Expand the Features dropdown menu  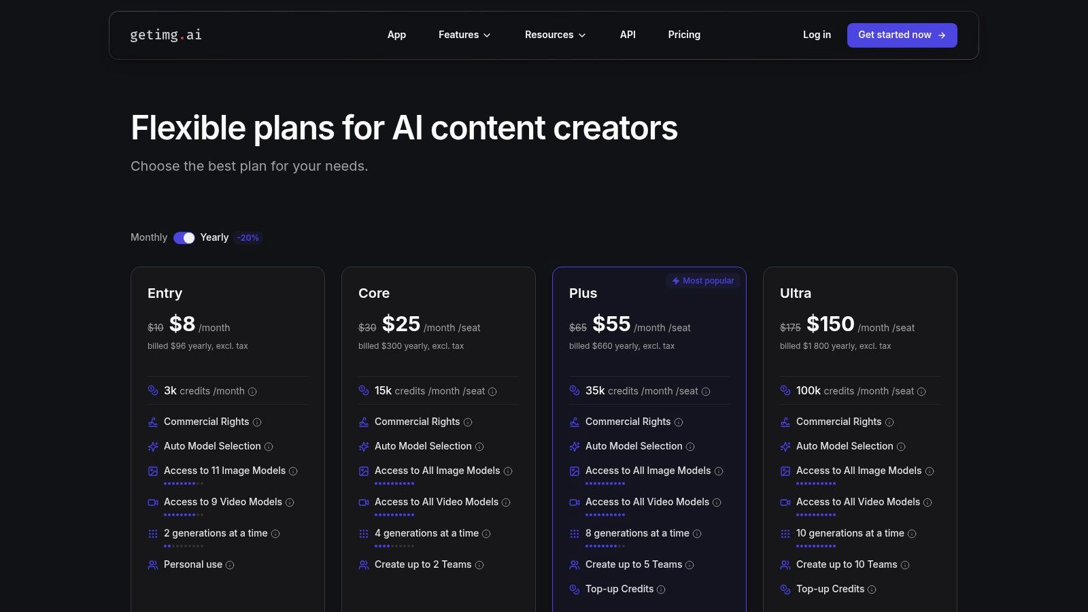(x=464, y=35)
